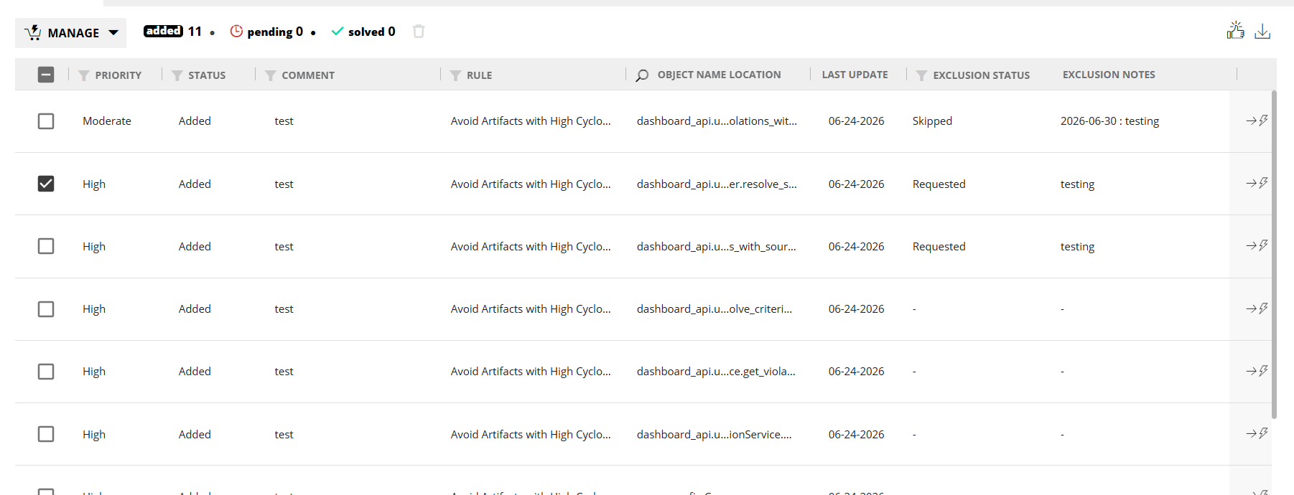
Task: Check the ionService row checkbox
Action: [x=46, y=434]
